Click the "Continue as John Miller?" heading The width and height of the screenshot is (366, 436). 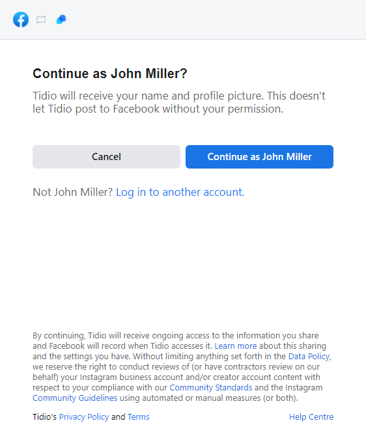point(110,74)
